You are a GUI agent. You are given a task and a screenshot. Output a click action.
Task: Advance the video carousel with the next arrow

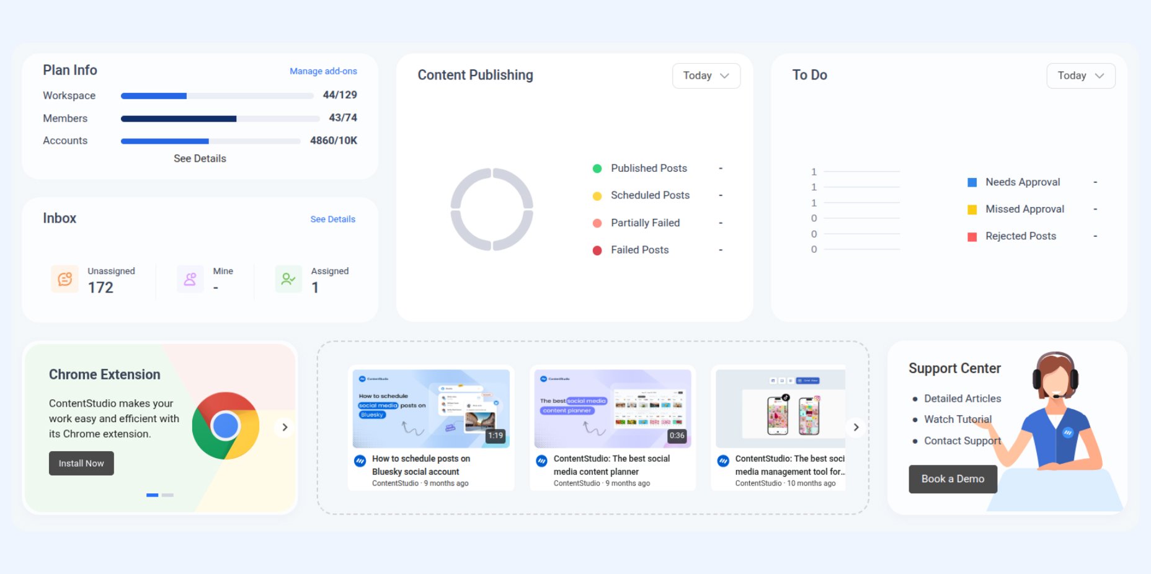click(x=856, y=427)
